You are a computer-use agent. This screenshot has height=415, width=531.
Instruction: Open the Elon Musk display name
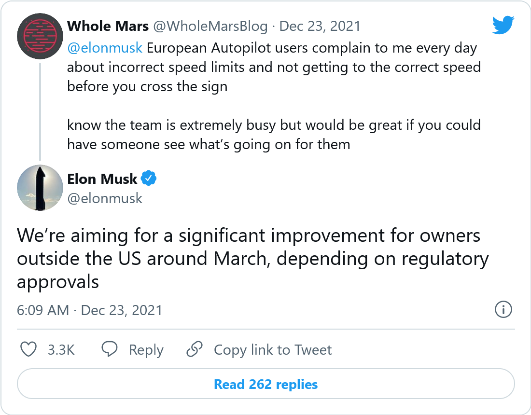102,179
